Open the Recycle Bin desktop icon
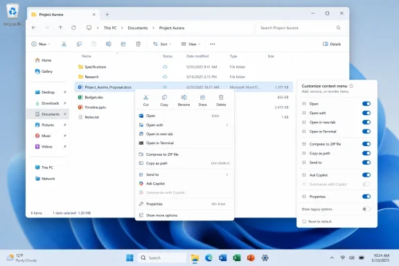Screen dimensions: 399x266 [12, 15]
